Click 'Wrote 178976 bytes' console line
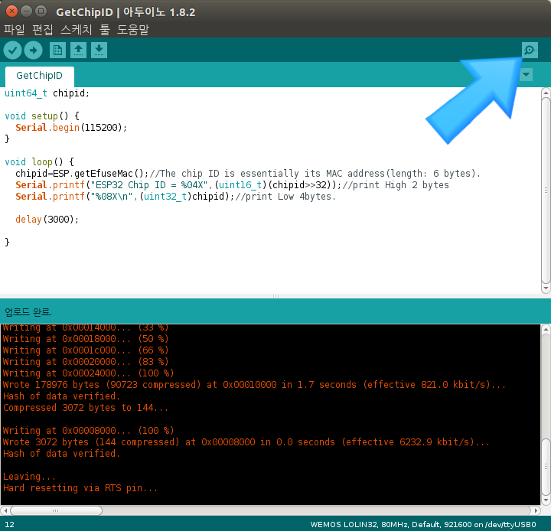This screenshot has height=531, width=551. (x=254, y=384)
